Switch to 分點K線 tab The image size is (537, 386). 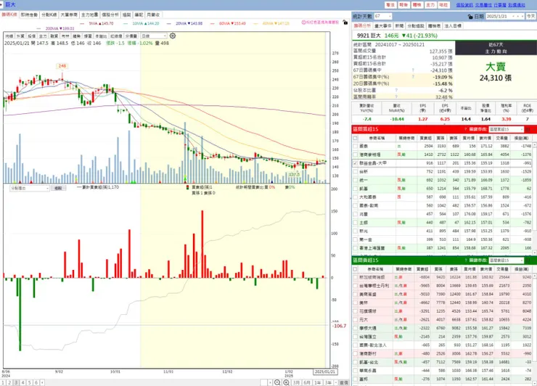pyautogui.click(x=49, y=15)
